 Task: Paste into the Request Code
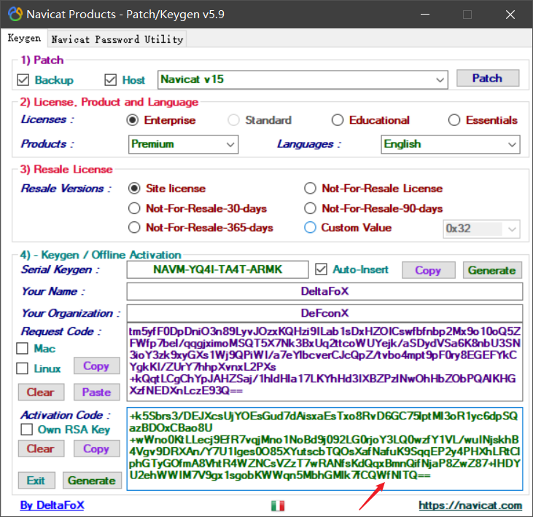(x=96, y=392)
